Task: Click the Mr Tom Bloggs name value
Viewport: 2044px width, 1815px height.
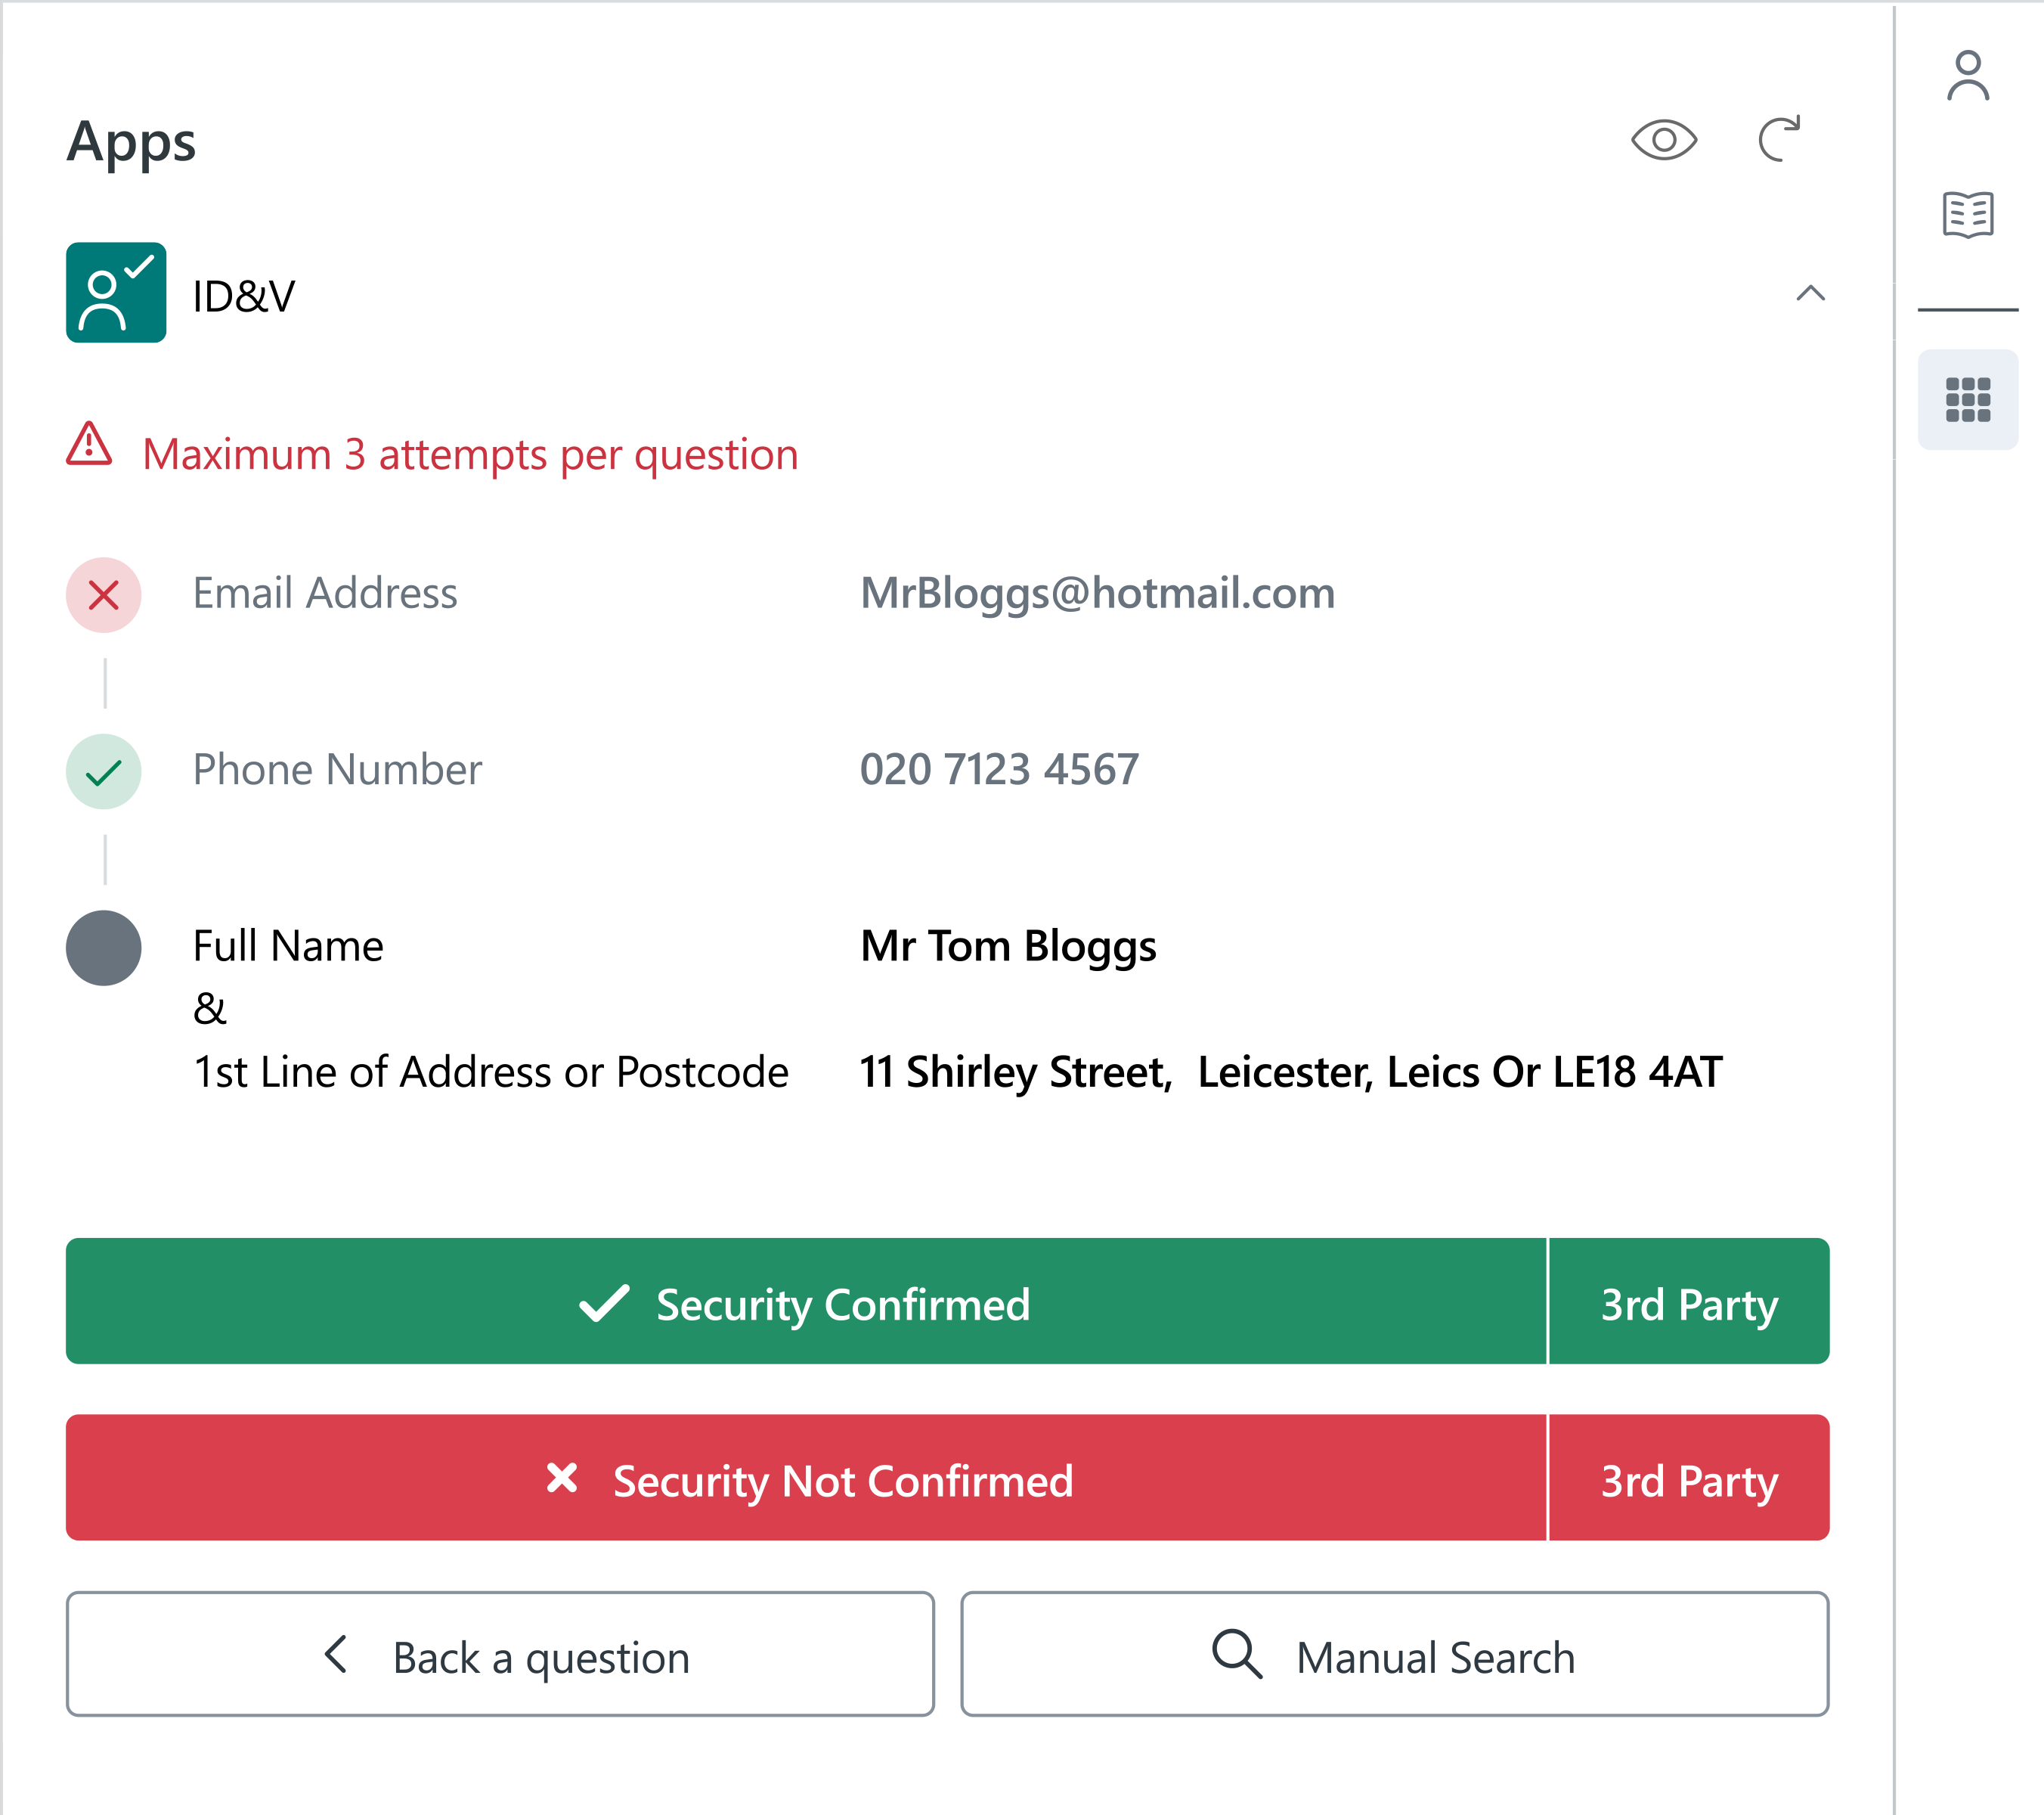Action: click(x=1008, y=947)
